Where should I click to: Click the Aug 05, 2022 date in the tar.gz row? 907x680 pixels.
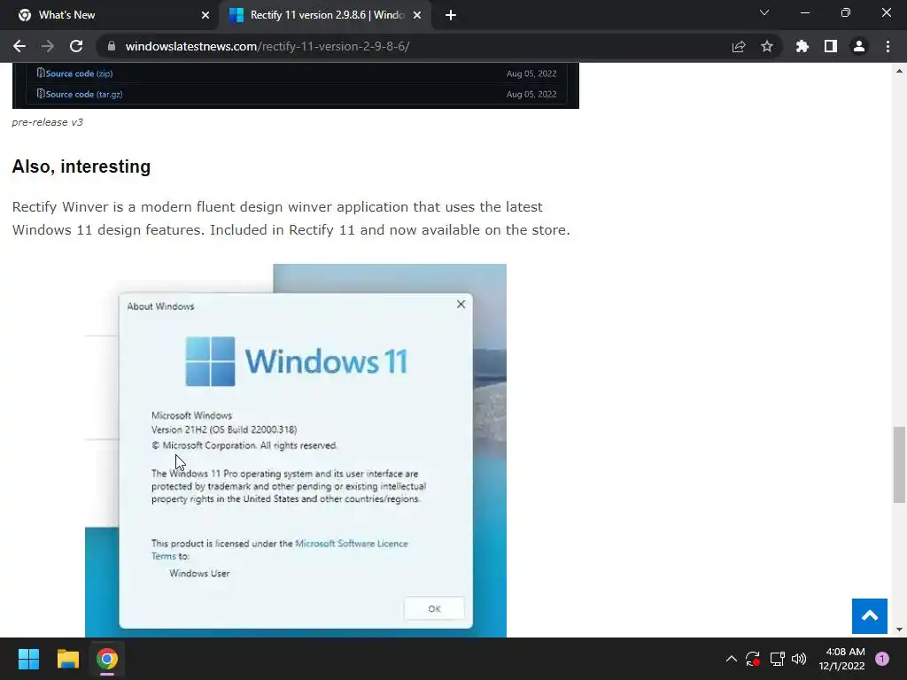coord(531,94)
